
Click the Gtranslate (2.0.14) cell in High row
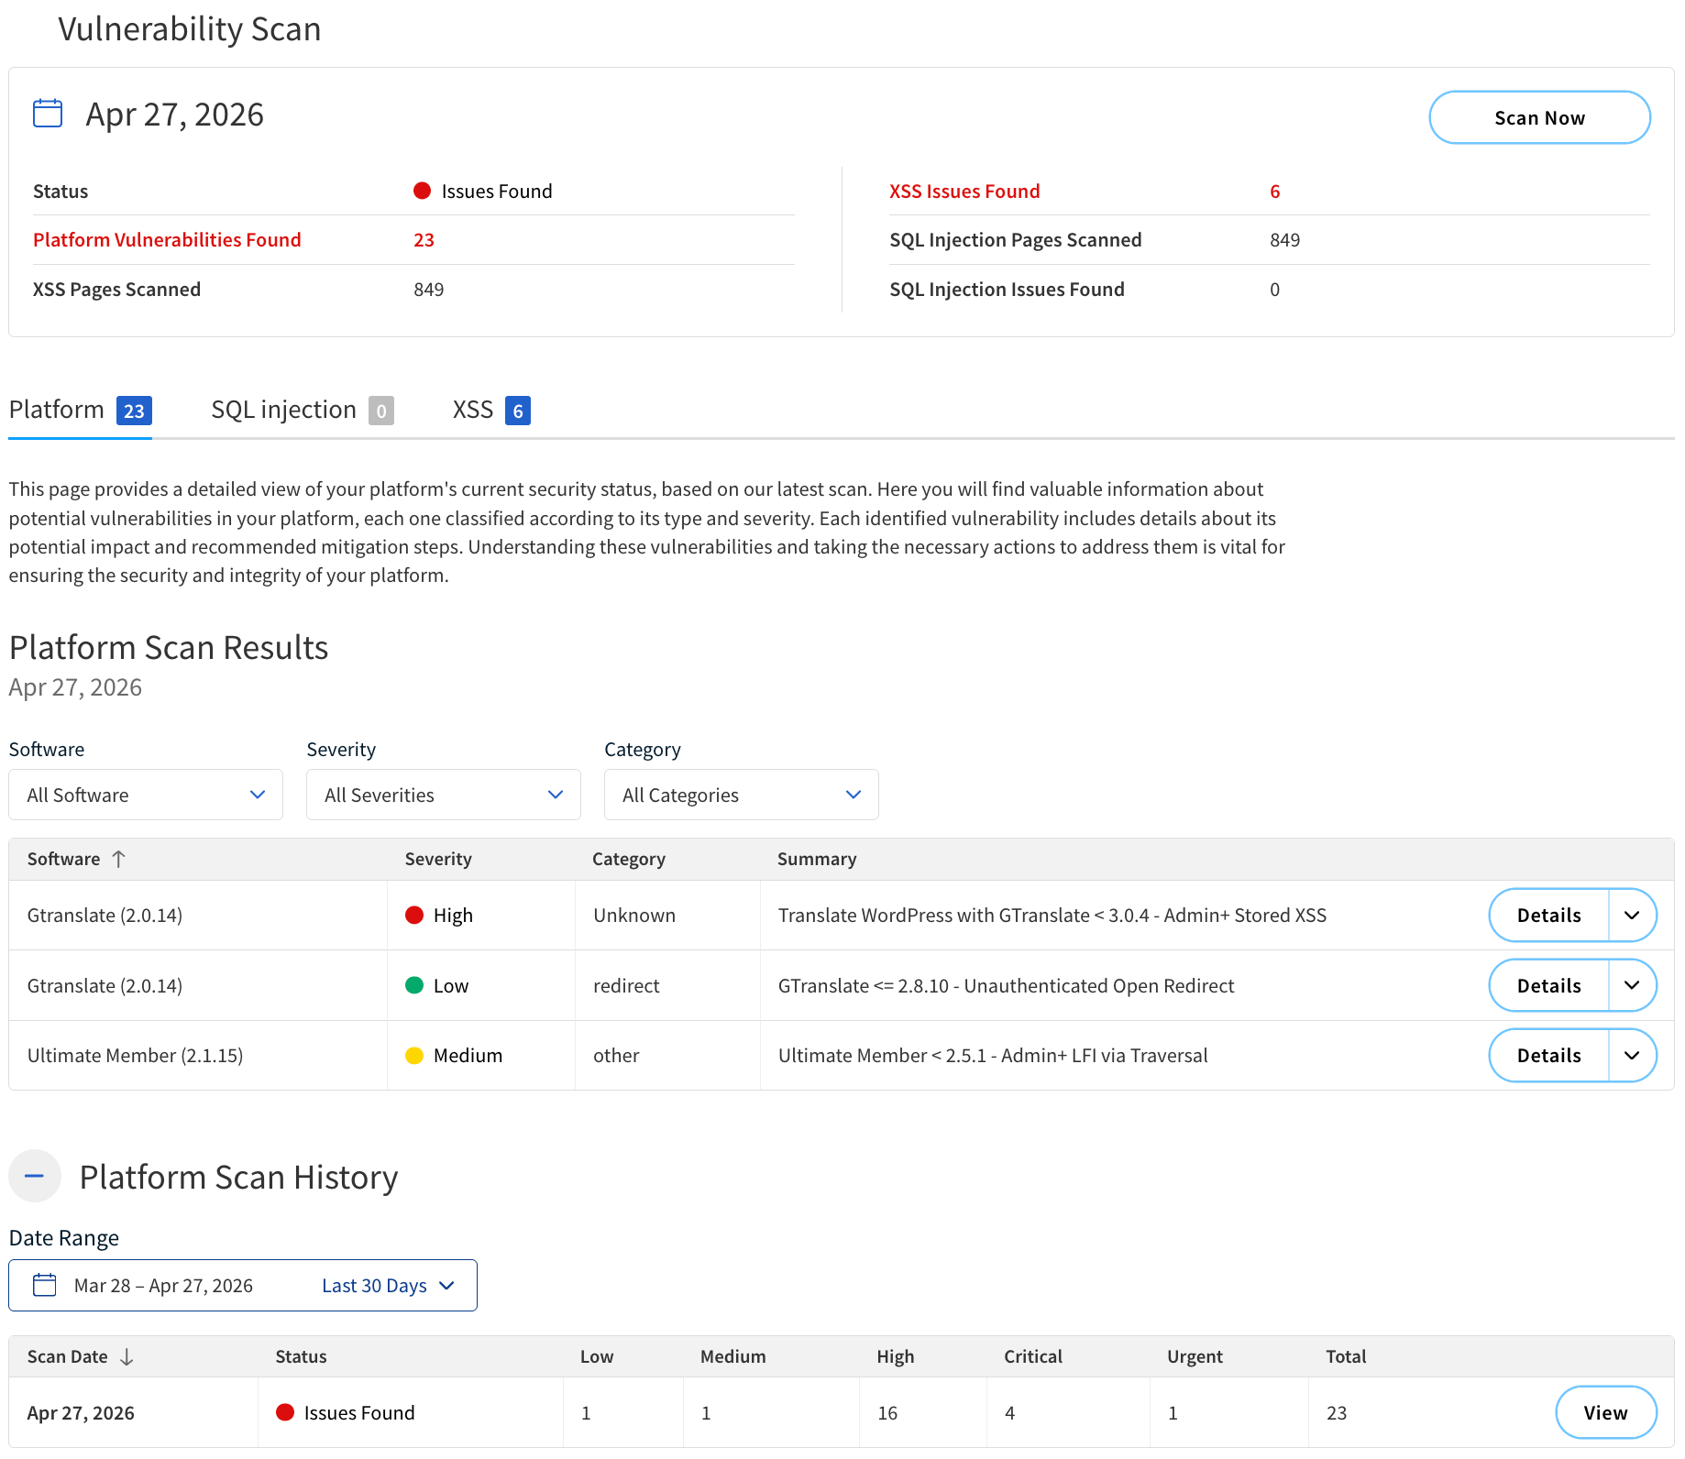[x=105, y=915]
